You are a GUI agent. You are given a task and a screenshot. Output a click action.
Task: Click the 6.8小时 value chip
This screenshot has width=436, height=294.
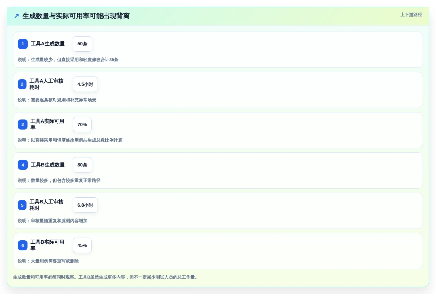(x=85, y=205)
